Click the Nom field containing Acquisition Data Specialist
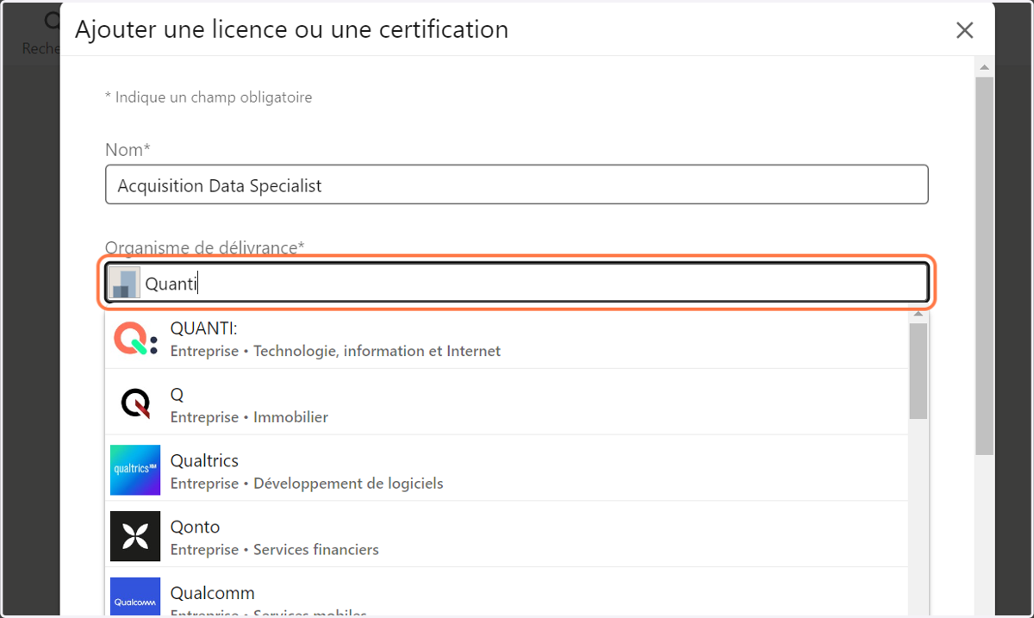Screen dimensions: 1034x618 click(x=516, y=184)
